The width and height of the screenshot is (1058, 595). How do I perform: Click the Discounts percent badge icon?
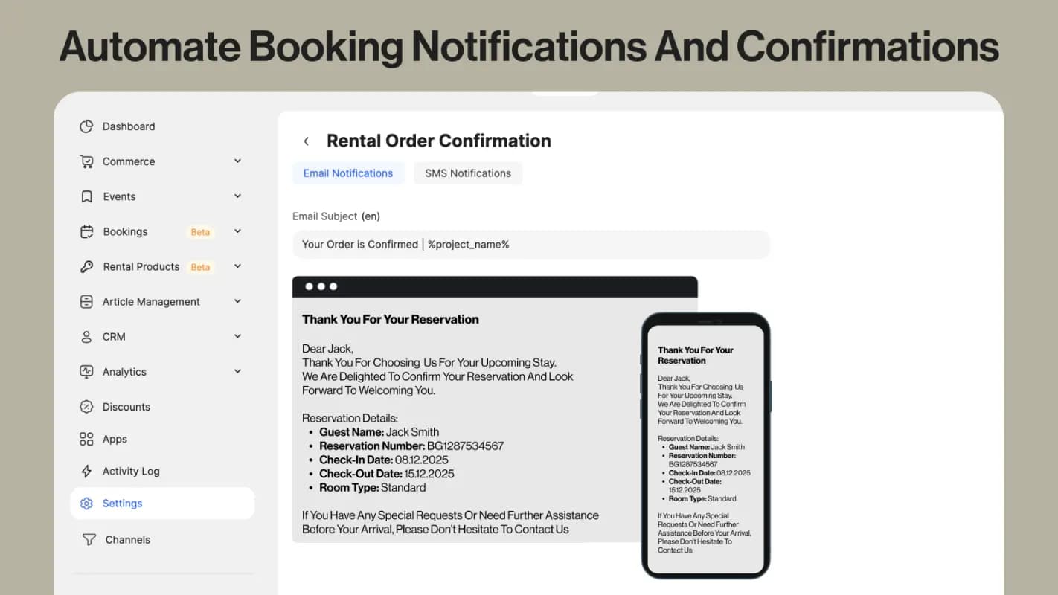pos(86,406)
